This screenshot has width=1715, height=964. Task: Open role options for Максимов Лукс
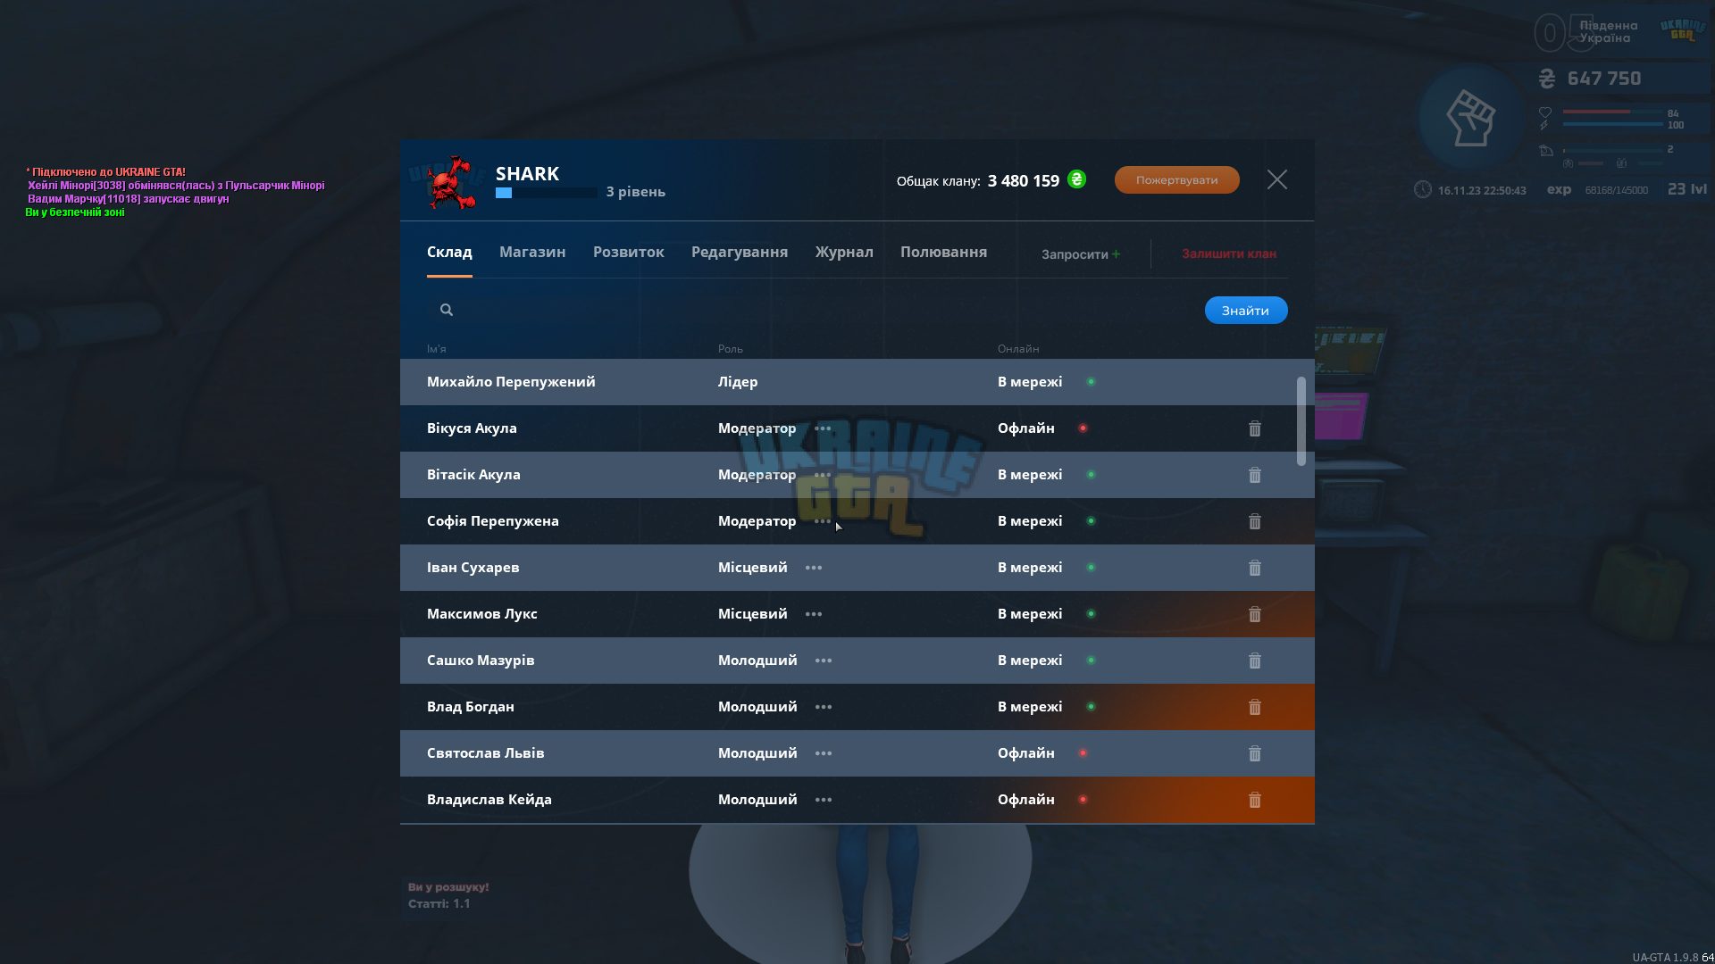click(814, 614)
